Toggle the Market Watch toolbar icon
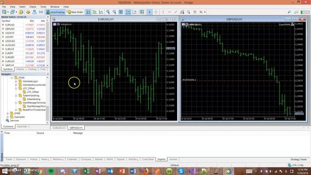 click(21, 12)
